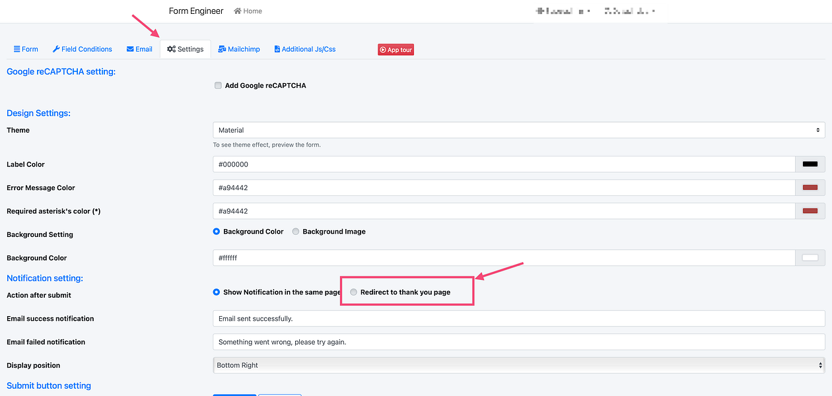Click the Action after submit label

click(39, 295)
